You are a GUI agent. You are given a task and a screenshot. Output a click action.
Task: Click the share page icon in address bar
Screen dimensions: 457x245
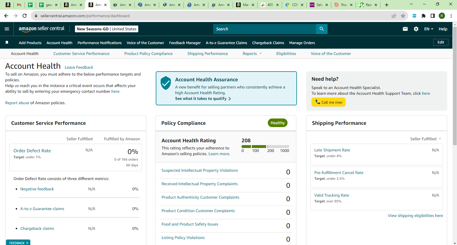[394, 16]
